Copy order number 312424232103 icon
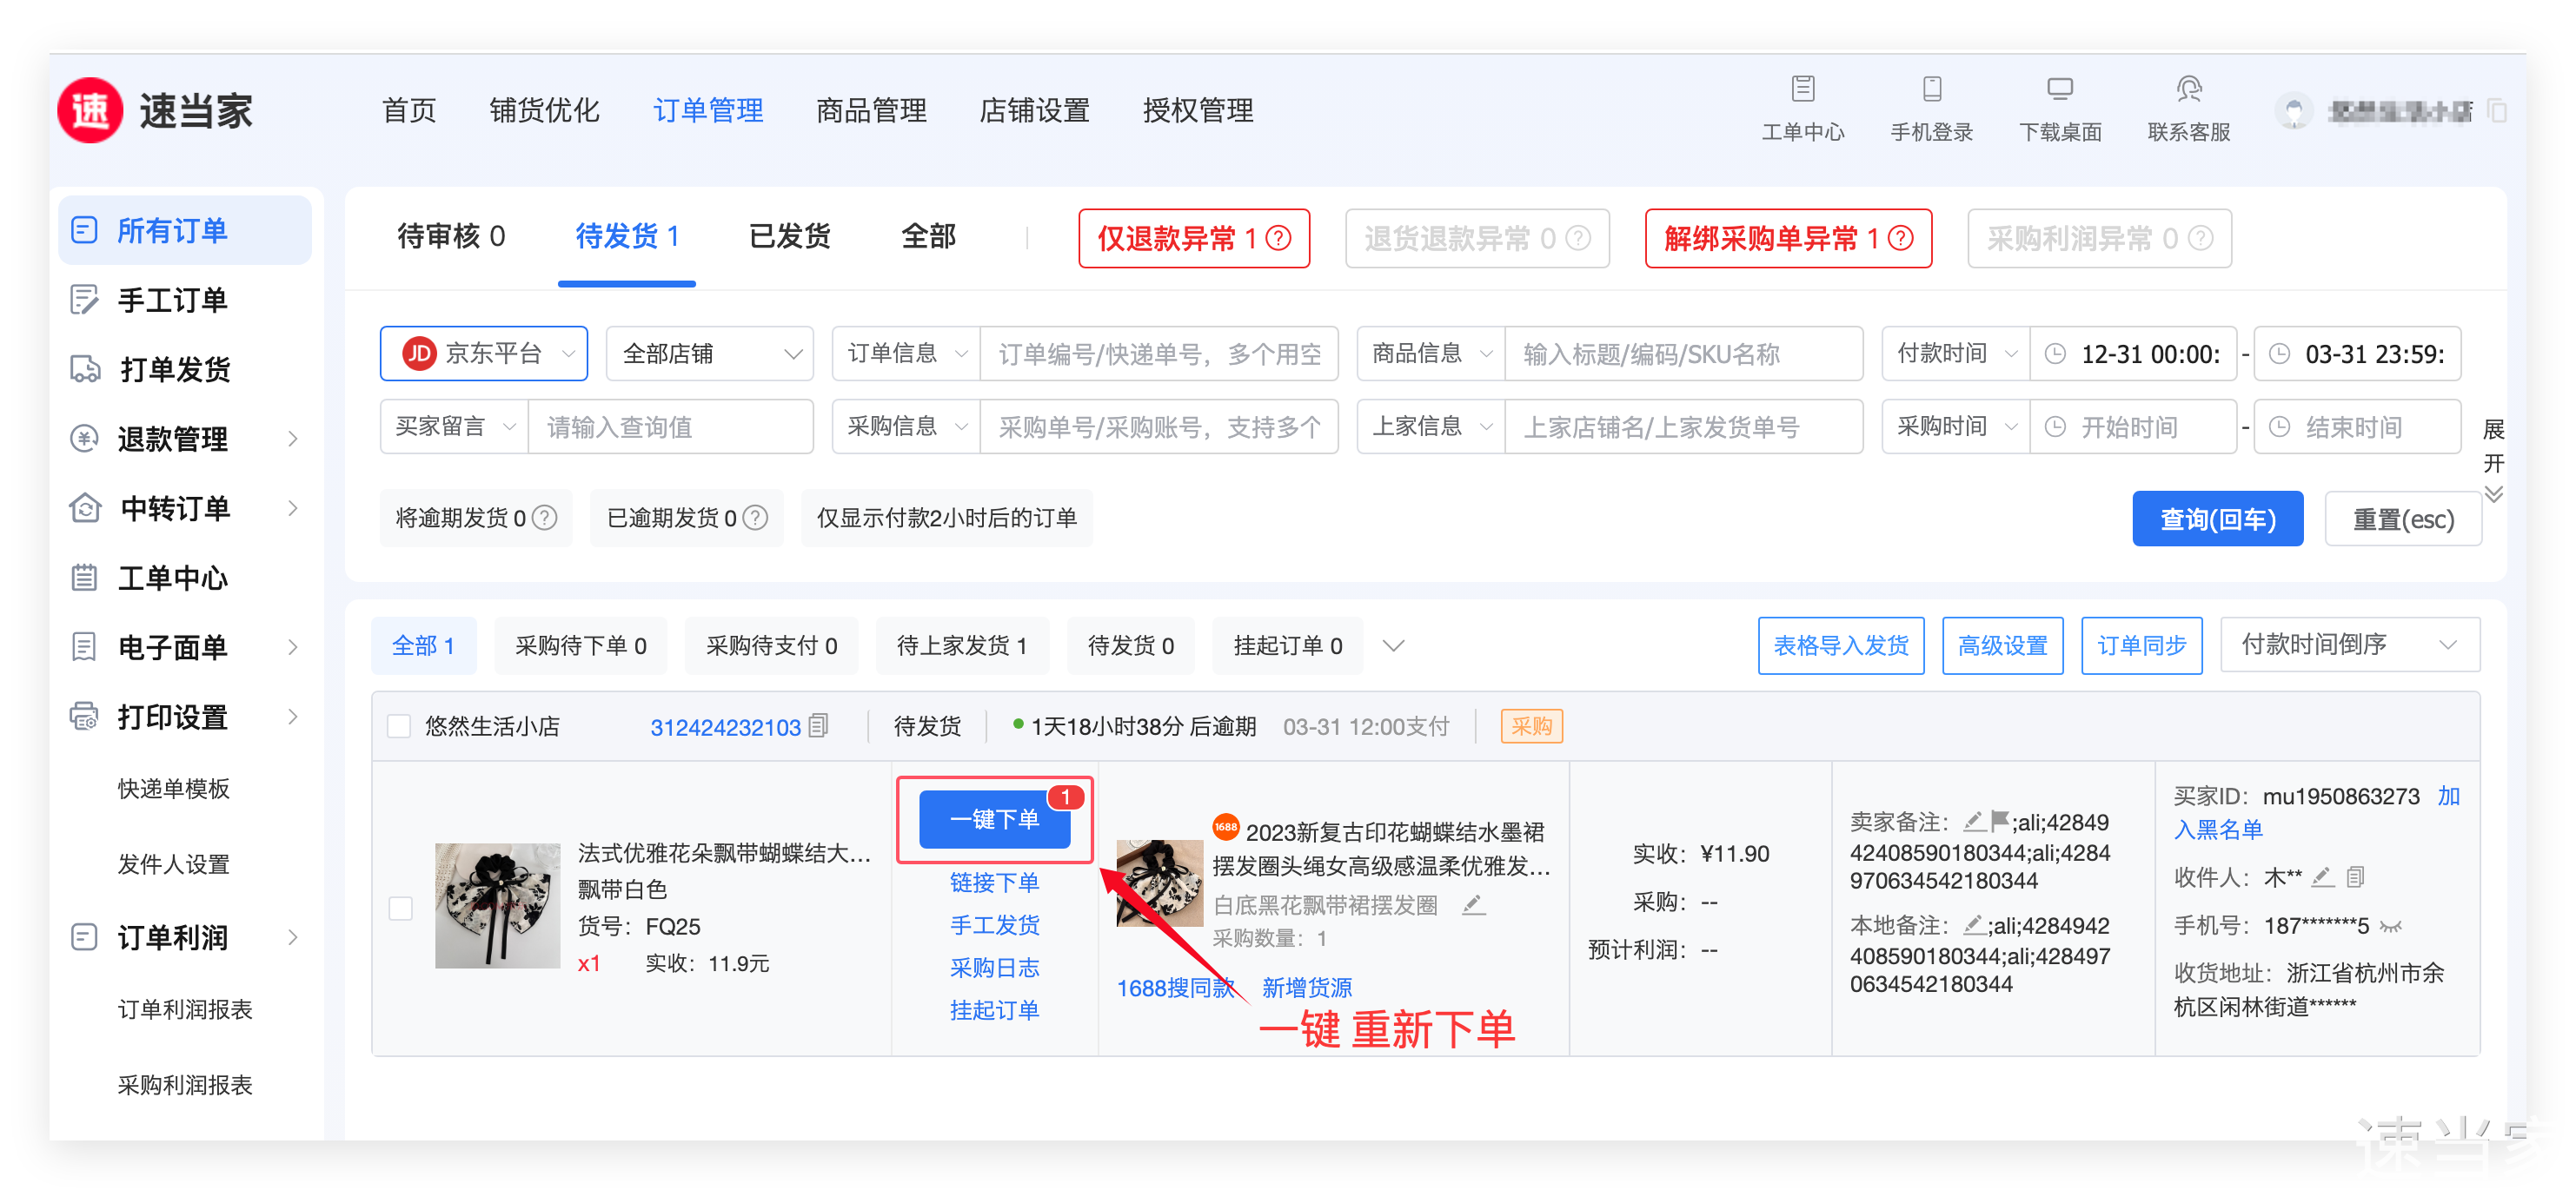The height and width of the screenshot is (1190, 2576). coord(819,725)
